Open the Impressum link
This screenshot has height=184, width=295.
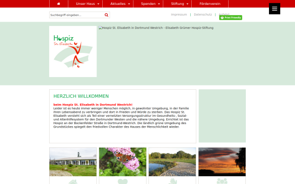coord(179,14)
